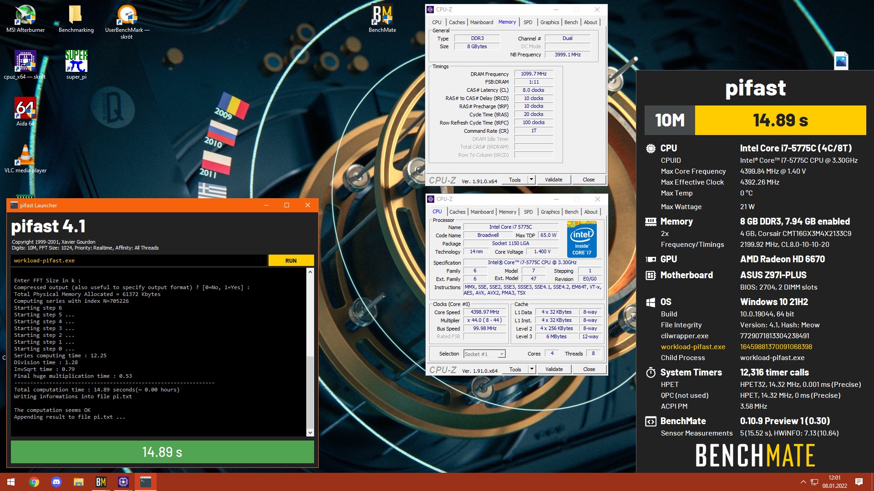Open the Windows Start menu

[11, 482]
